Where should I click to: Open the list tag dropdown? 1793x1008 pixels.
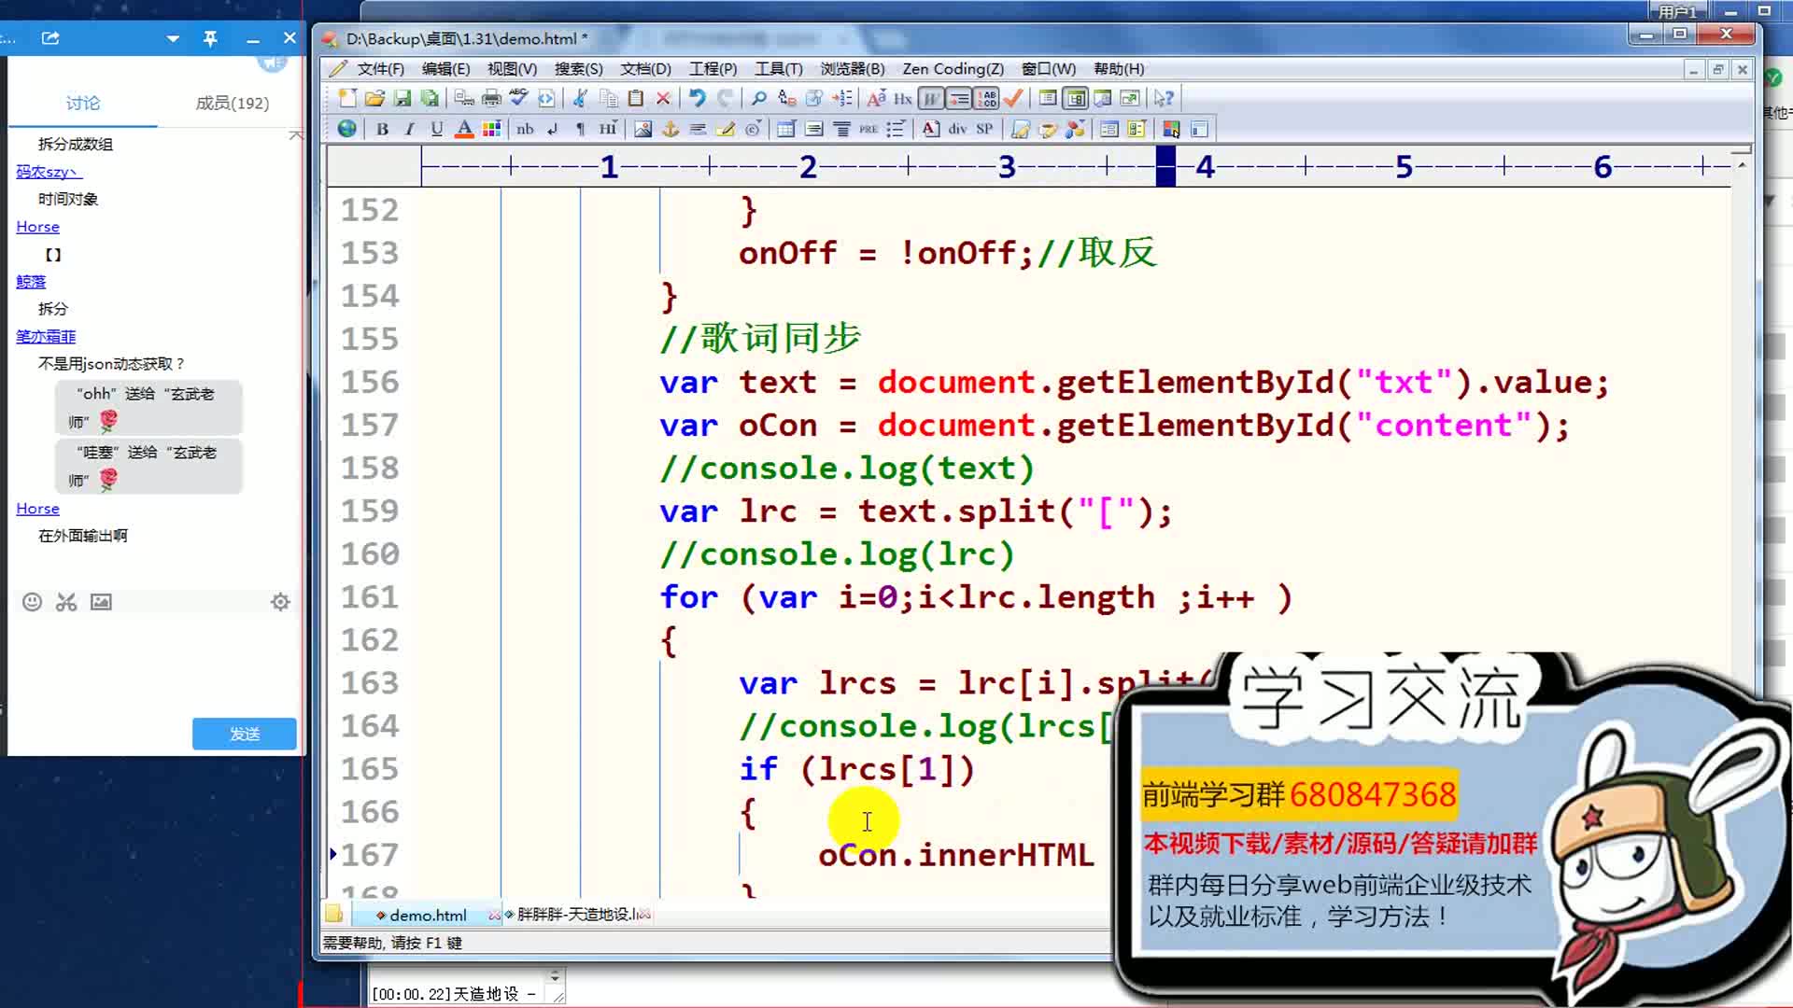(x=896, y=129)
